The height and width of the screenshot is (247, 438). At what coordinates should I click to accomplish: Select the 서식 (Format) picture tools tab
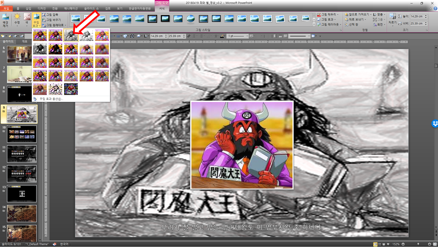162,9
